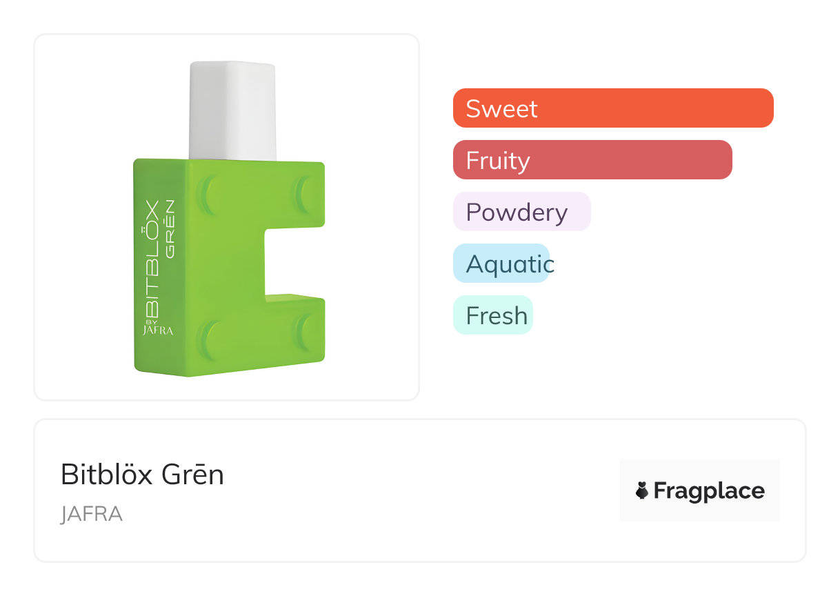
Task: Click the small BY text on the bottle
Action: click(152, 321)
